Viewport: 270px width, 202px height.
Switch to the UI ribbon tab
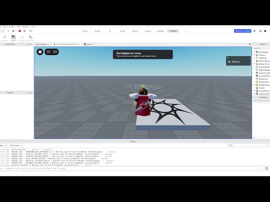(110, 31)
